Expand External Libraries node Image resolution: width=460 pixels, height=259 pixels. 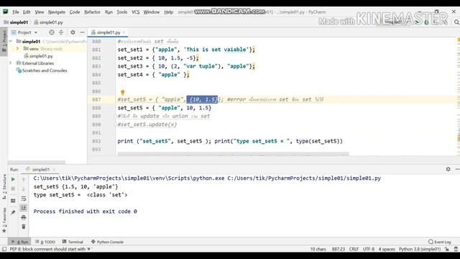pos(11,63)
